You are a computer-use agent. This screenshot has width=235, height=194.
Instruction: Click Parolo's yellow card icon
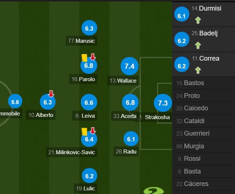pos(84,58)
